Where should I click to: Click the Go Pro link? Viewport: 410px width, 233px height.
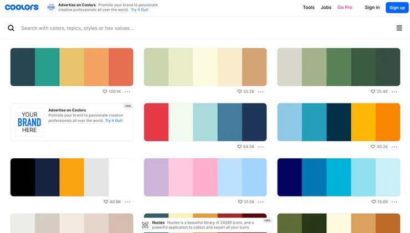pos(345,8)
